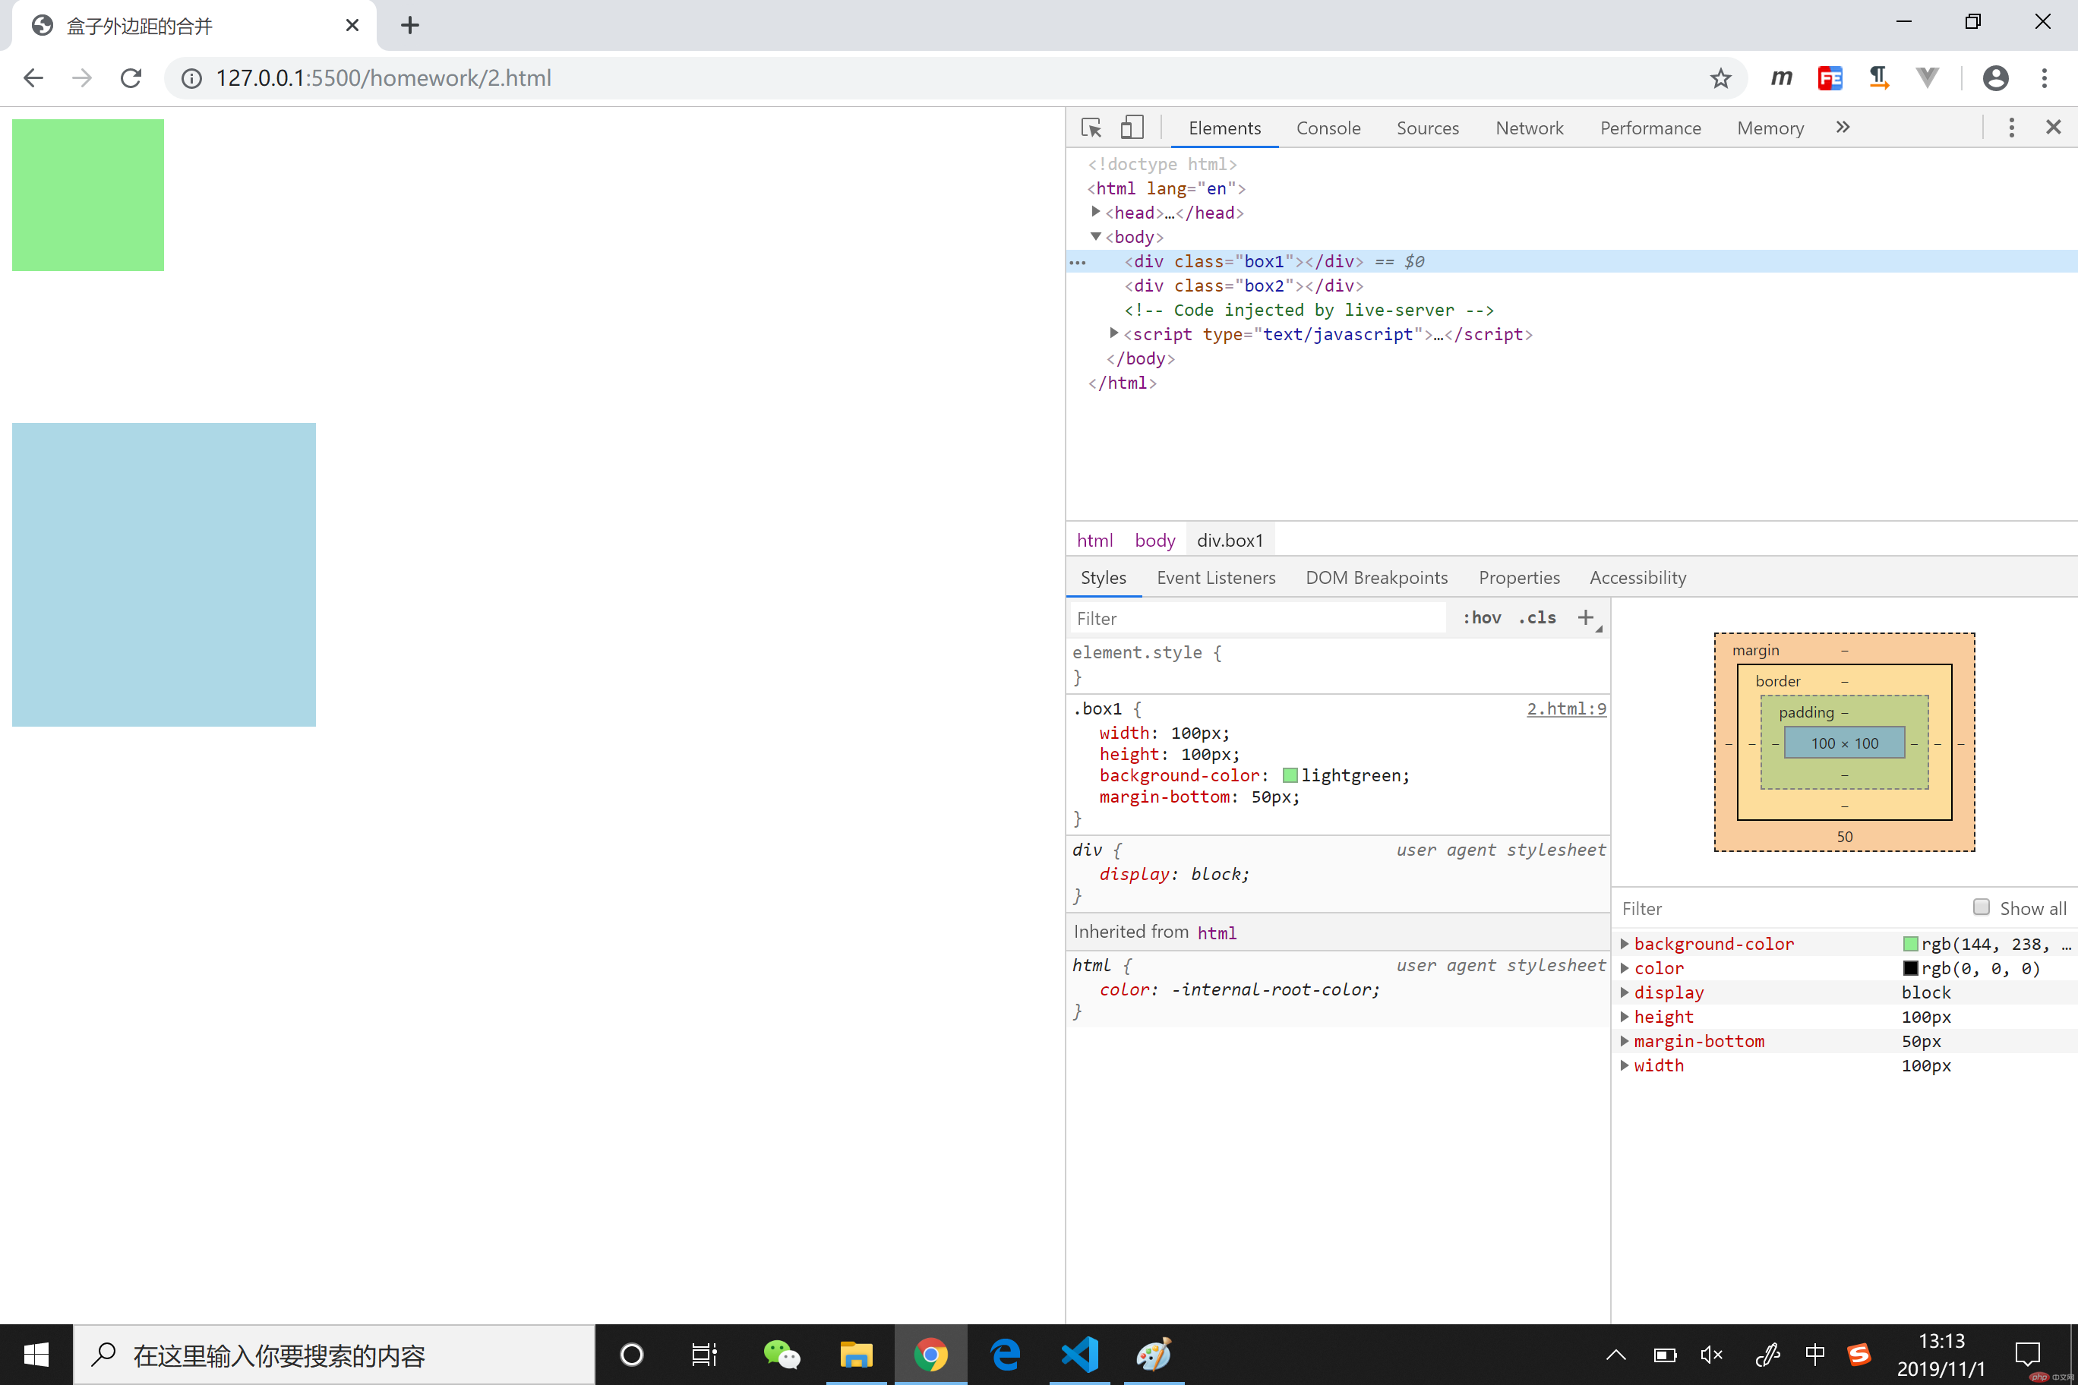
Task: Click the paragraph mark extension icon
Action: [1878, 77]
